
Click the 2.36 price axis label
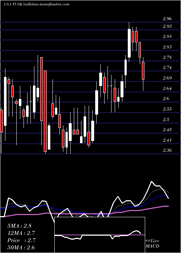point(167,150)
